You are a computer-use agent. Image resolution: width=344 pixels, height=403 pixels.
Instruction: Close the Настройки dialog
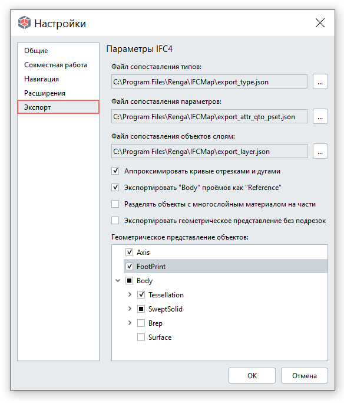(320, 23)
